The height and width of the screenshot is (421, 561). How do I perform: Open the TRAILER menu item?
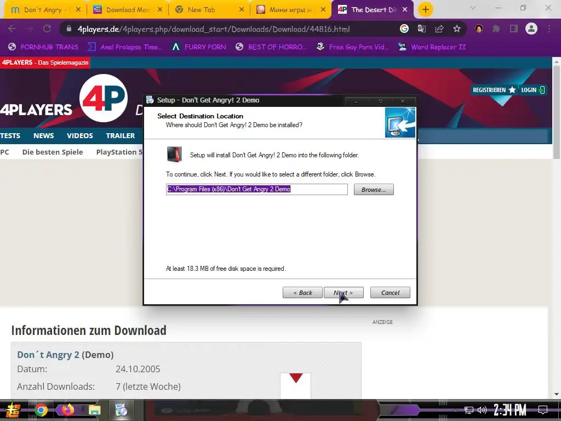(x=120, y=136)
